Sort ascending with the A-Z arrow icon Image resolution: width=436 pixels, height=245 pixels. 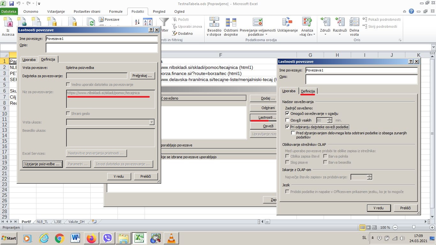click(137, 22)
